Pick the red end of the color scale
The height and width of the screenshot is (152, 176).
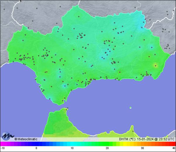pyautogui.click(x=174, y=144)
